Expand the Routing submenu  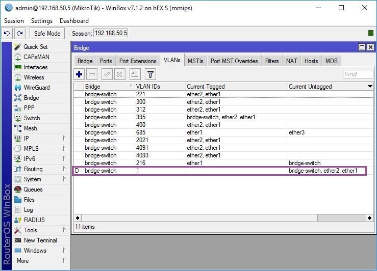pos(64,169)
